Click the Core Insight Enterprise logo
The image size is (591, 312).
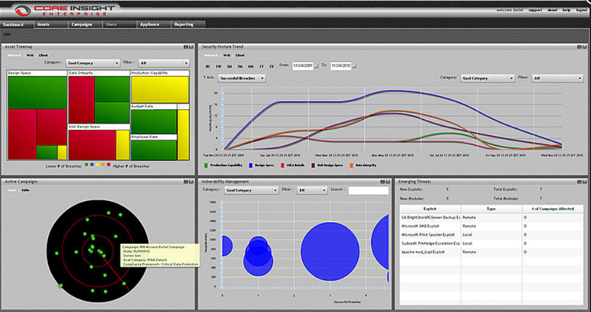click(64, 10)
